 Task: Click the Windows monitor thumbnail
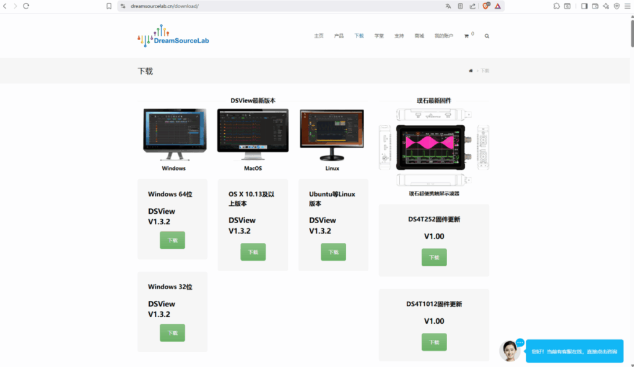pyautogui.click(x=175, y=135)
